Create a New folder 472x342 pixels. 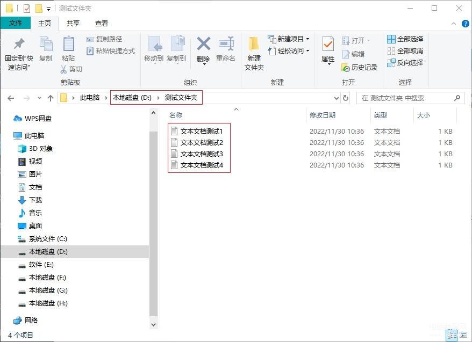point(254,54)
